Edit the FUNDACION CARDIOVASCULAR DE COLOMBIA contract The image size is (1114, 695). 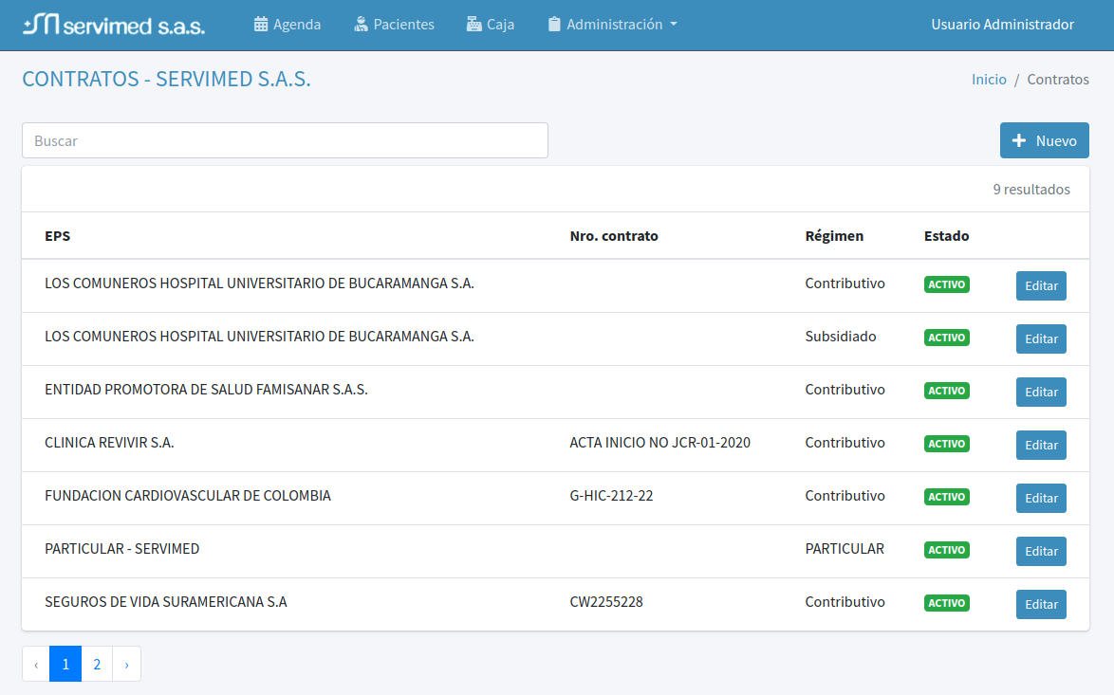pyautogui.click(x=1041, y=498)
